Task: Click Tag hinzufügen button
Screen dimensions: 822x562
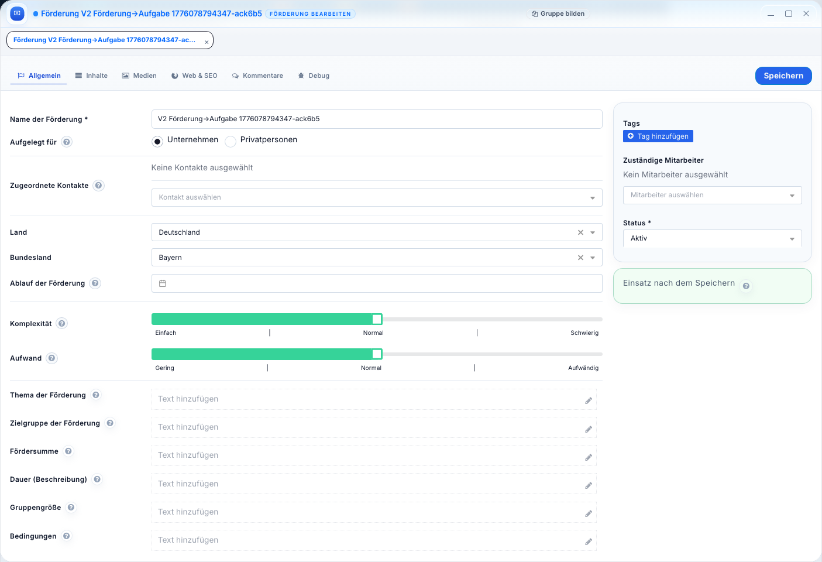Action: (658, 136)
